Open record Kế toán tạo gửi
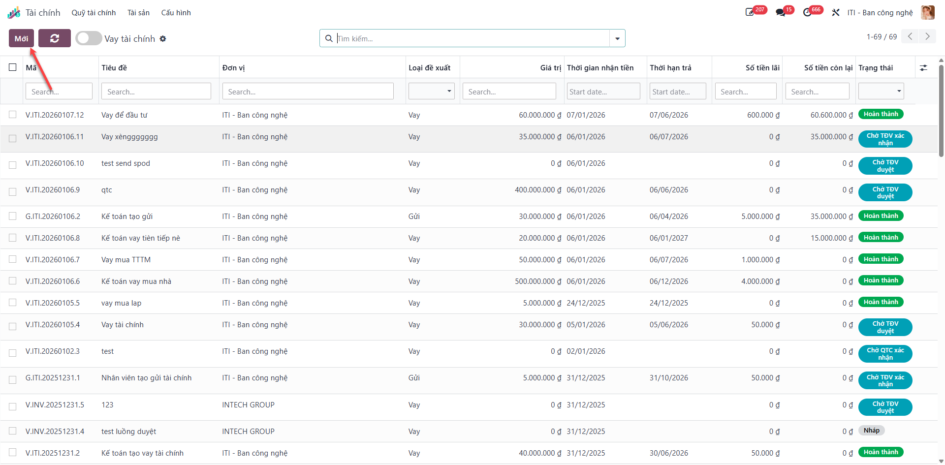This screenshot has width=945, height=465. click(x=127, y=216)
